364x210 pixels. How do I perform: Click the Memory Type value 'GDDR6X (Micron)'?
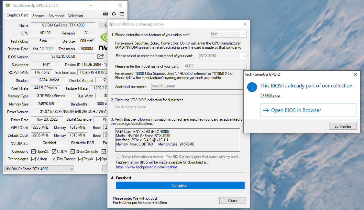[50, 96]
